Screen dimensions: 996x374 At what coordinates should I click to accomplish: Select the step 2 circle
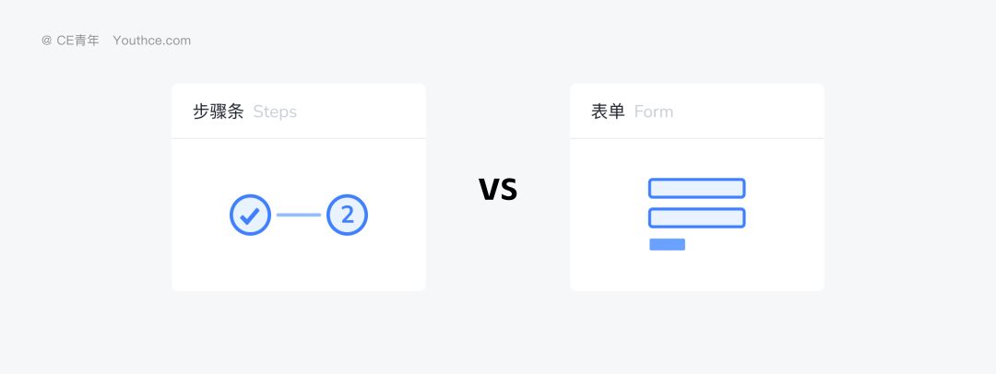pyautogui.click(x=348, y=216)
